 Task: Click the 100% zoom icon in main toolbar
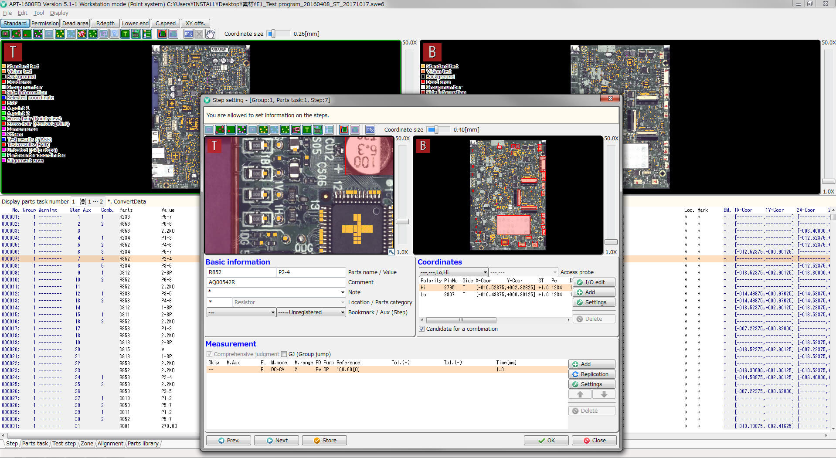click(x=188, y=34)
